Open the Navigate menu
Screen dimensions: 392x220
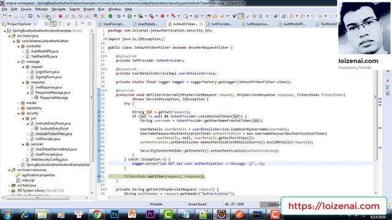pyautogui.click(x=59, y=9)
